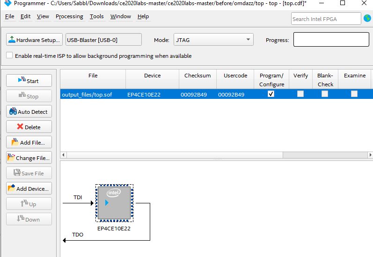Screen dimensions: 373x257
Task: Click the checksum value 00092B49
Action: (194, 95)
